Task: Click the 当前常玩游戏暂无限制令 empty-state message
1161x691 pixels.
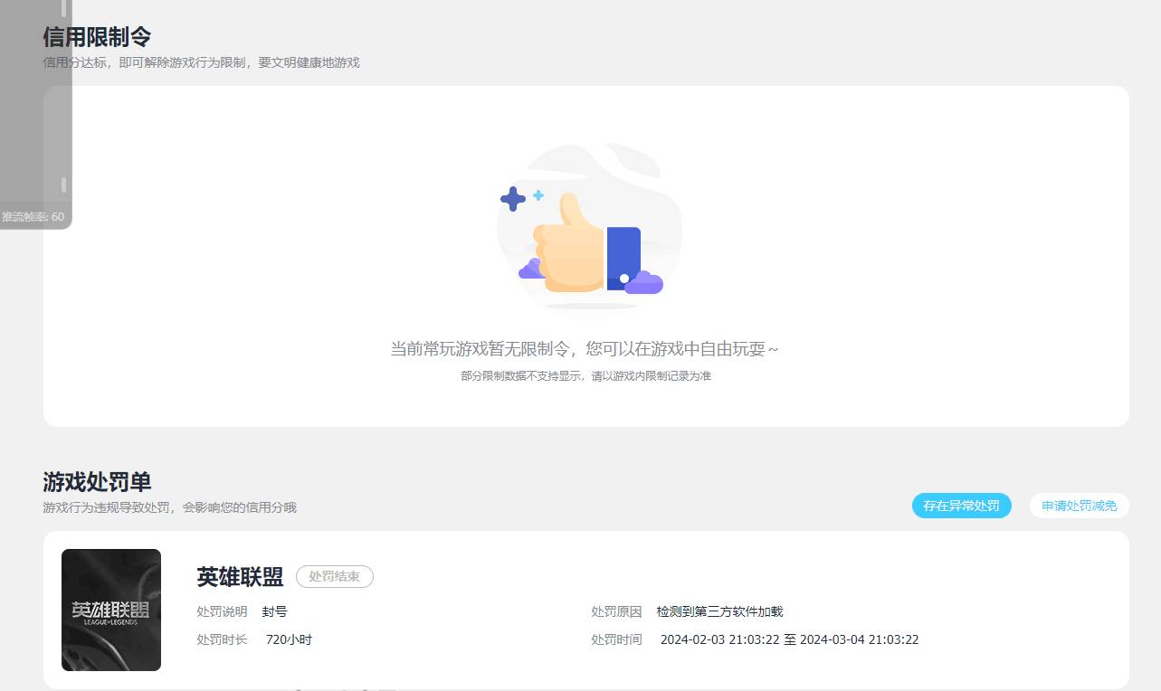Action: [x=585, y=348]
